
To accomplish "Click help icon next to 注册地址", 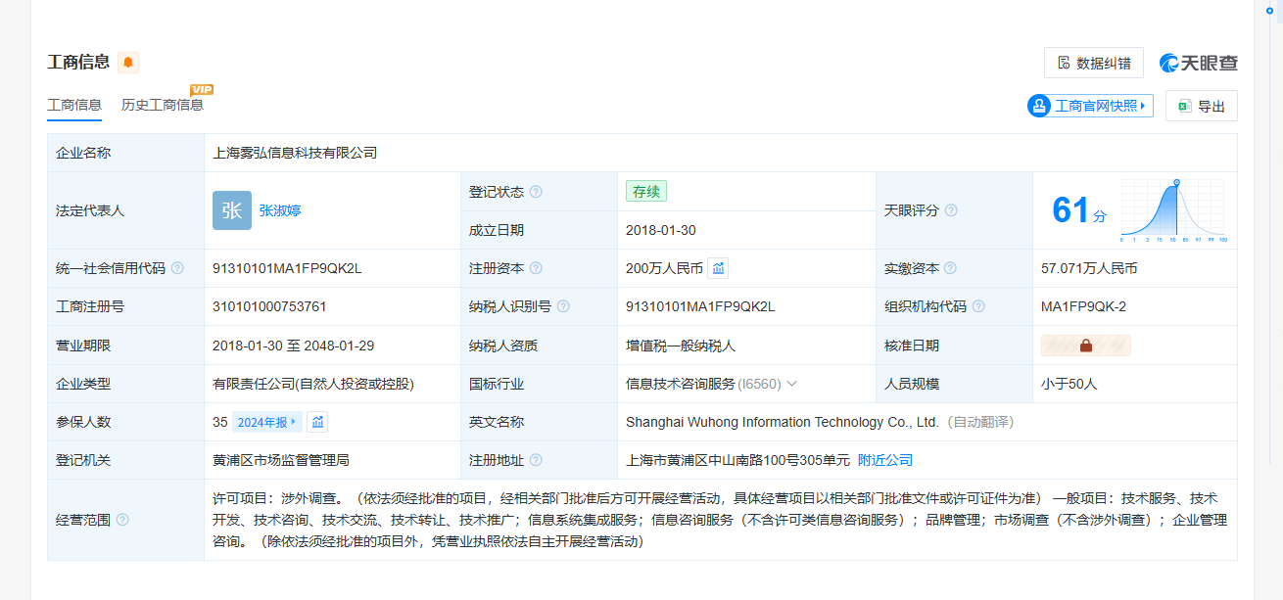I will tap(536, 460).
